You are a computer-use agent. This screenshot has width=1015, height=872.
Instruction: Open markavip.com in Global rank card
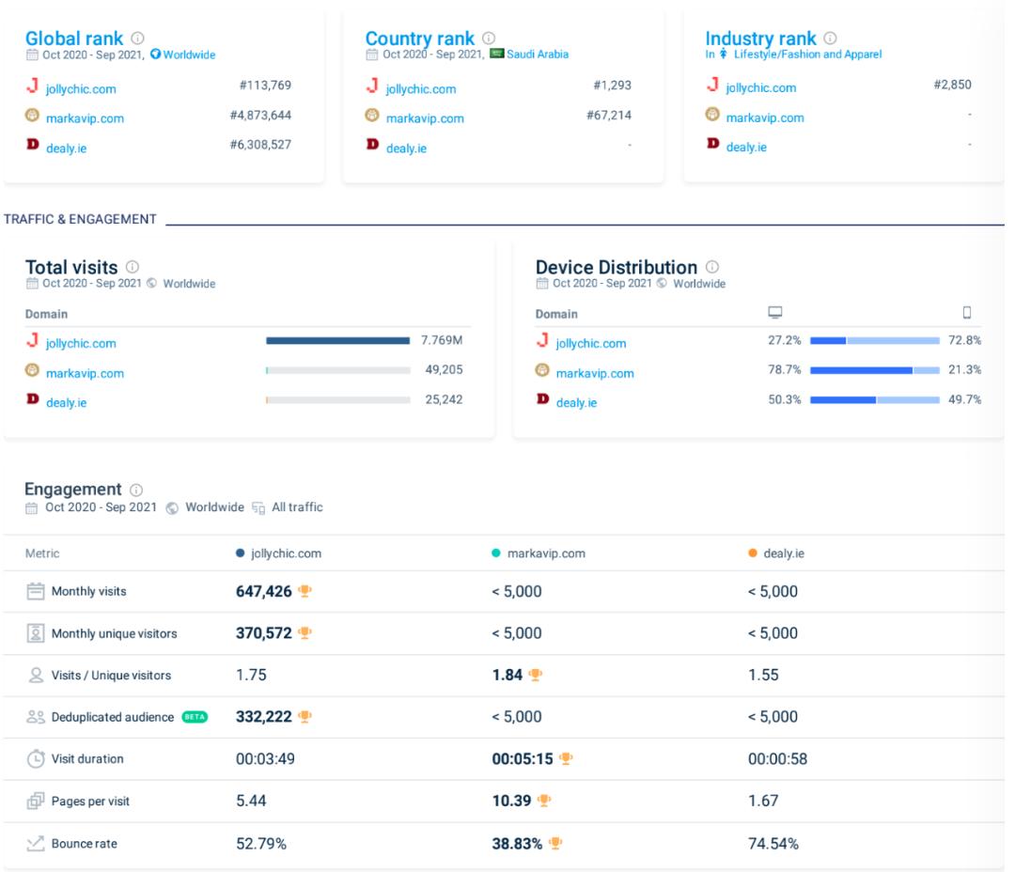(x=85, y=118)
